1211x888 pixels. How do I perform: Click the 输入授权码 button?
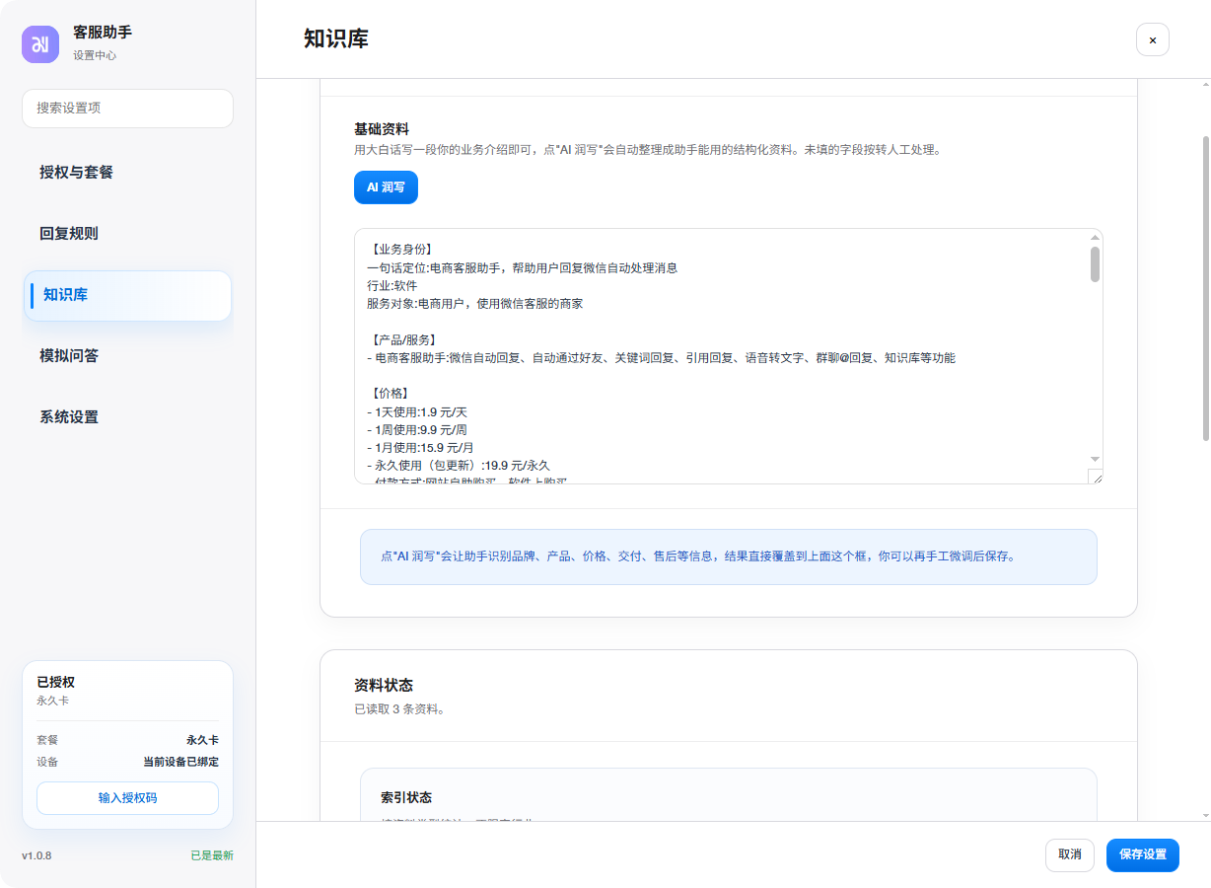(127, 798)
